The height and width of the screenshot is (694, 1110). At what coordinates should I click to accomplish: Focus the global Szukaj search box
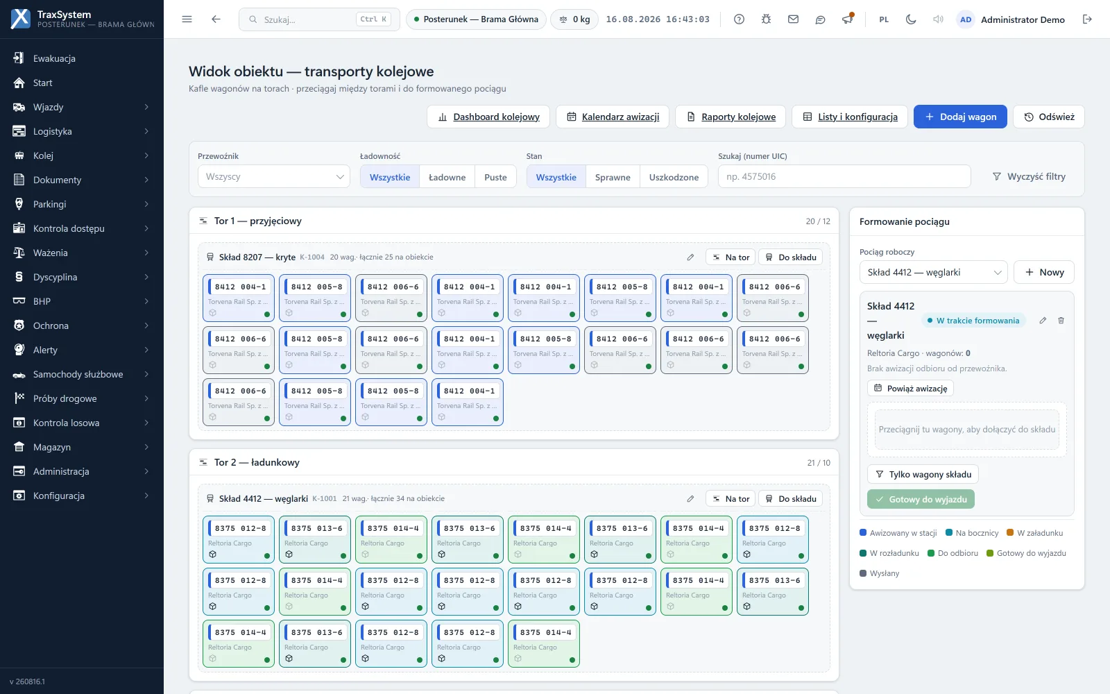(319, 19)
